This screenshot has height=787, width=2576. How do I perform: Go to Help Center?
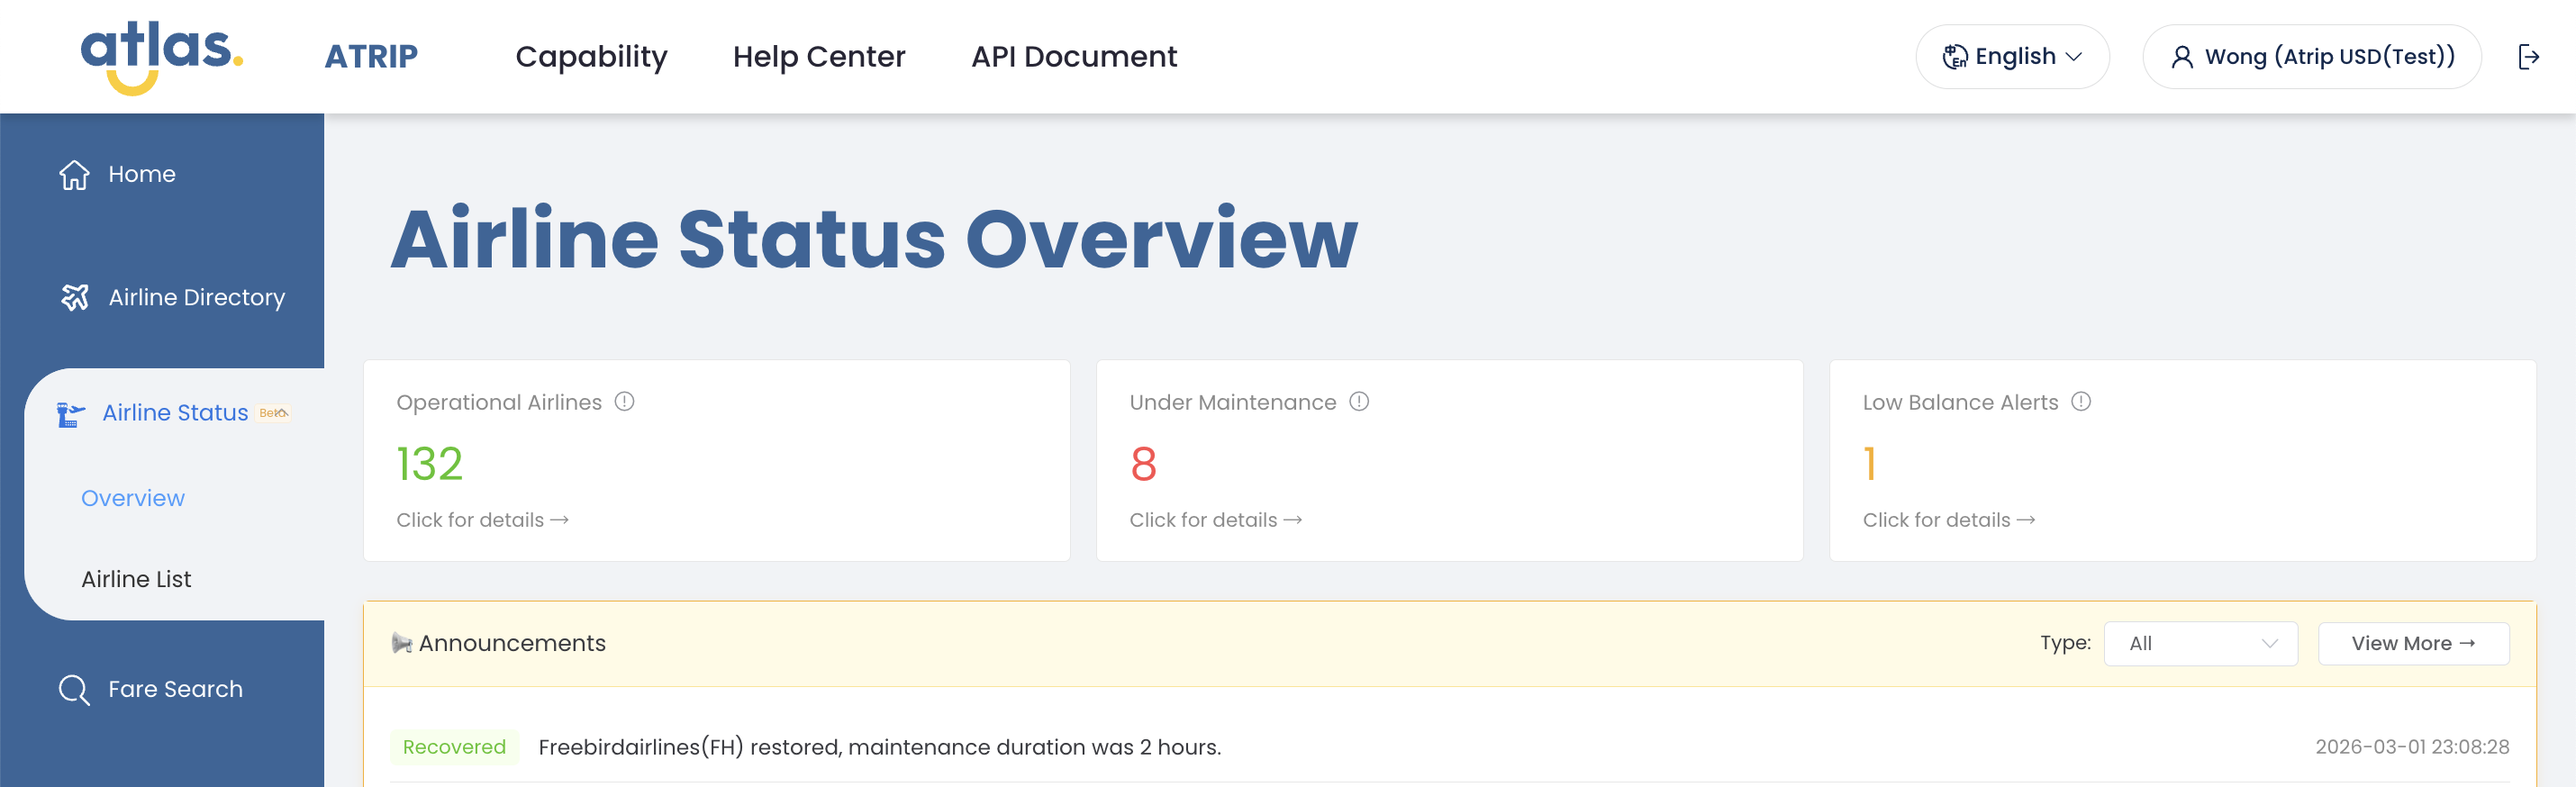[818, 57]
